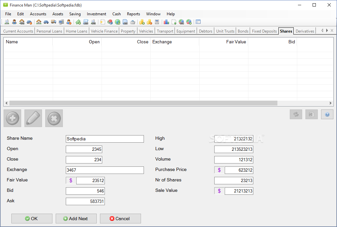Click the pencil edit record button
337x227 pixels.
point(33,118)
